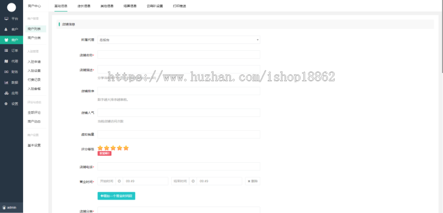Click the 删除 button for the business hours
Image resolution: width=443 pixels, height=213 pixels.
(253, 181)
